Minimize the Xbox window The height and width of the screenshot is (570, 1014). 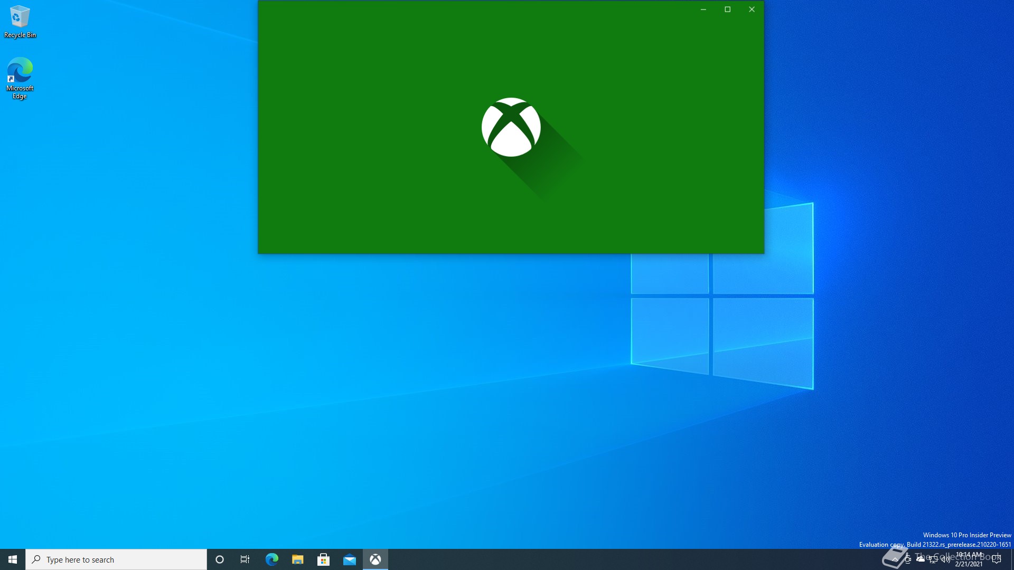pos(703,9)
